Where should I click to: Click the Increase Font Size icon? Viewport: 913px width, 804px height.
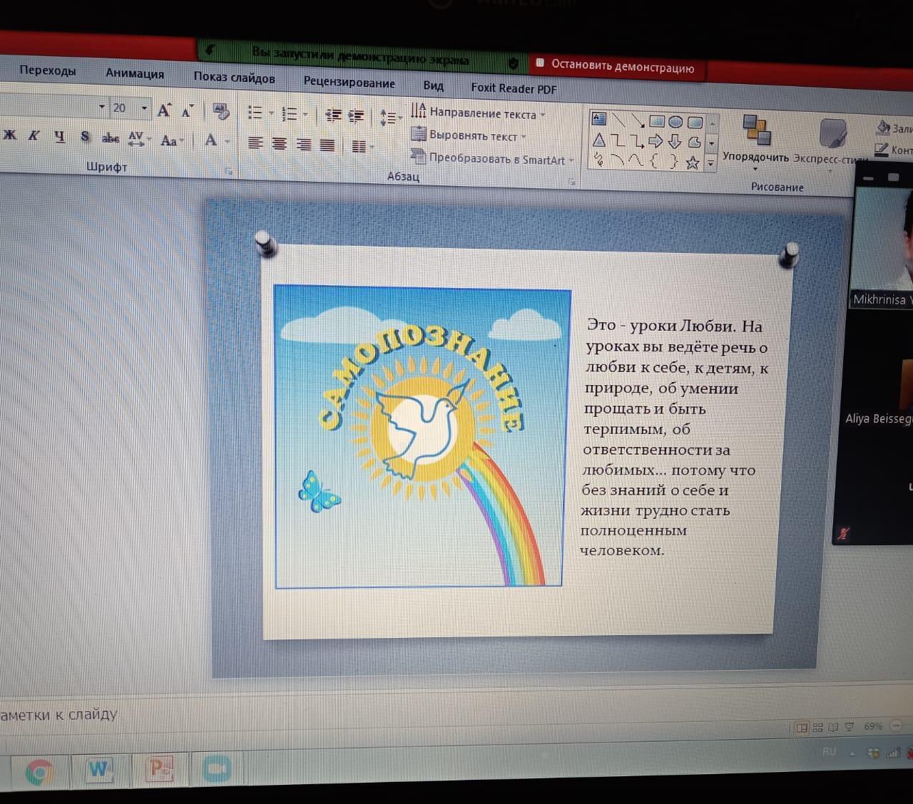(164, 110)
